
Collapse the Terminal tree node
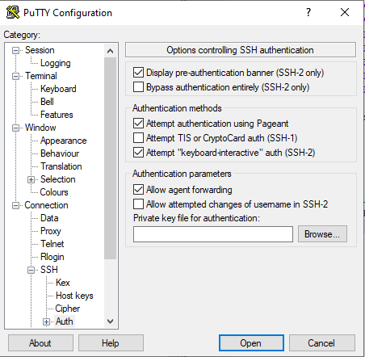click(16, 76)
